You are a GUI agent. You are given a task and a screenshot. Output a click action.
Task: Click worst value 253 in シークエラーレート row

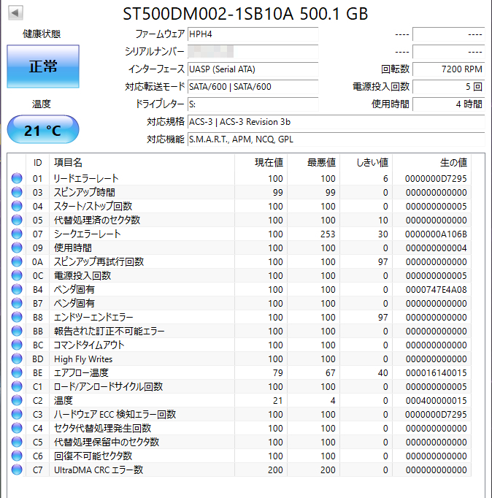click(x=328, y=234)
